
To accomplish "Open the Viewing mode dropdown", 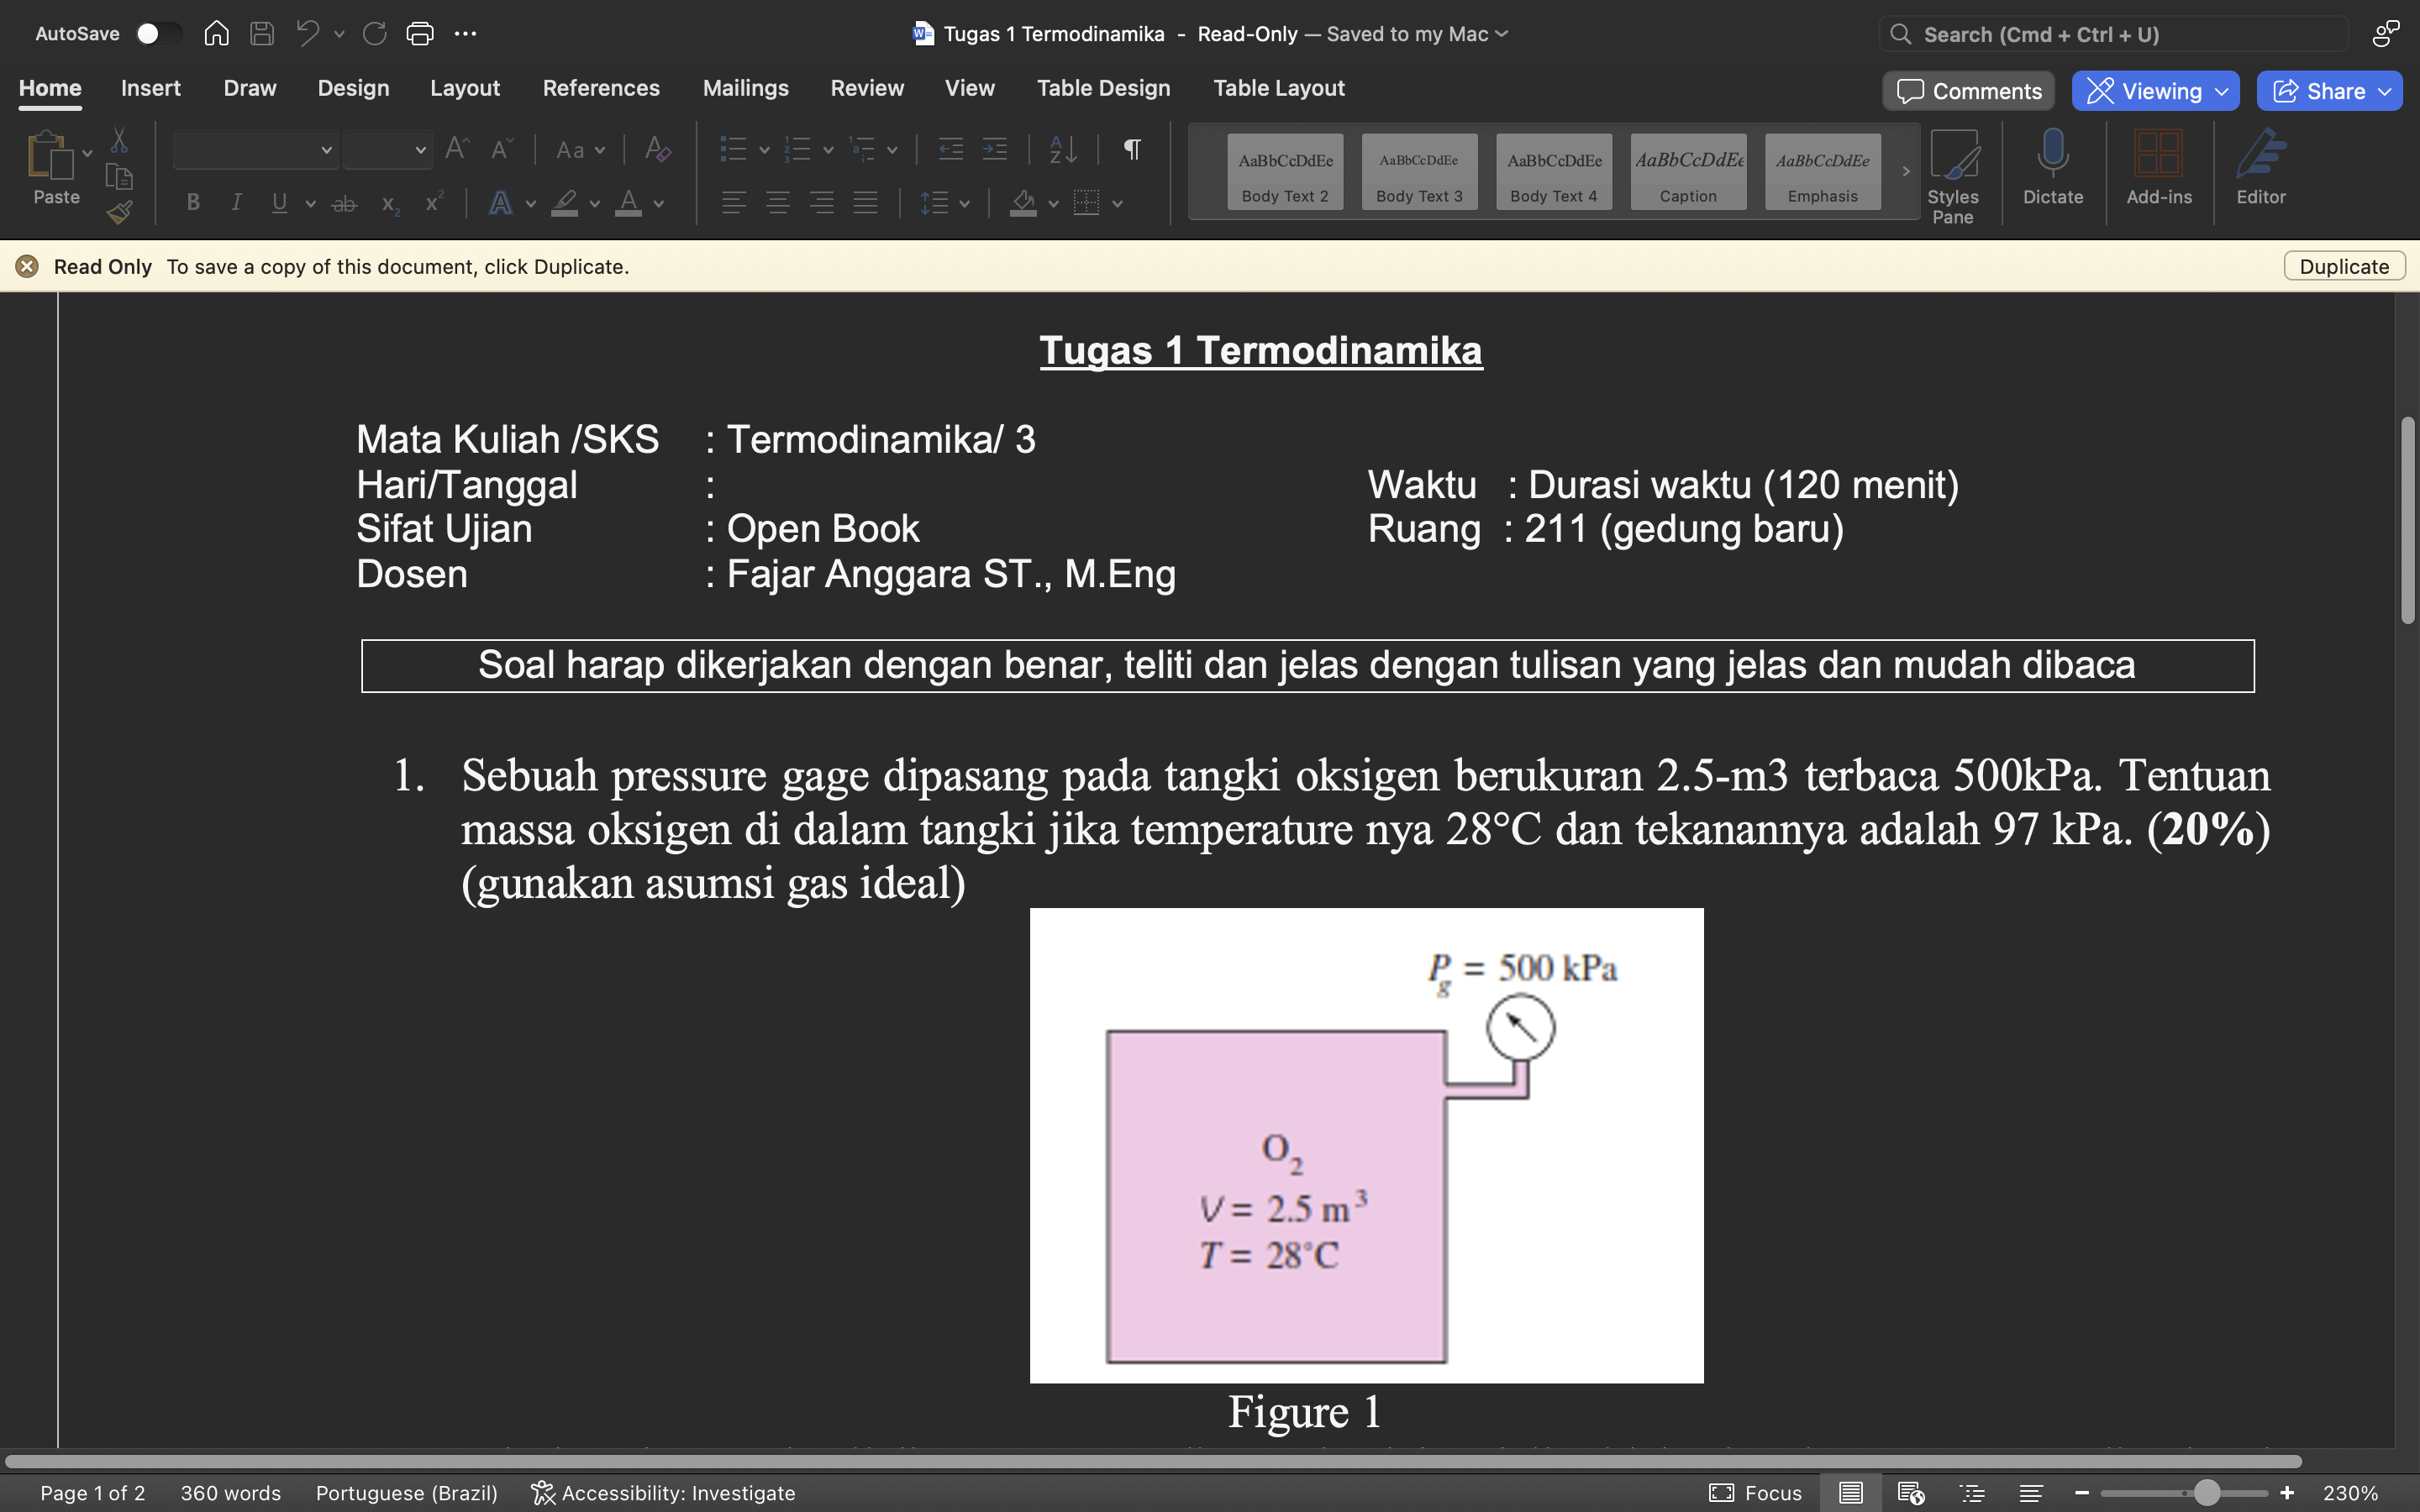I will (x=2155, y=91).
